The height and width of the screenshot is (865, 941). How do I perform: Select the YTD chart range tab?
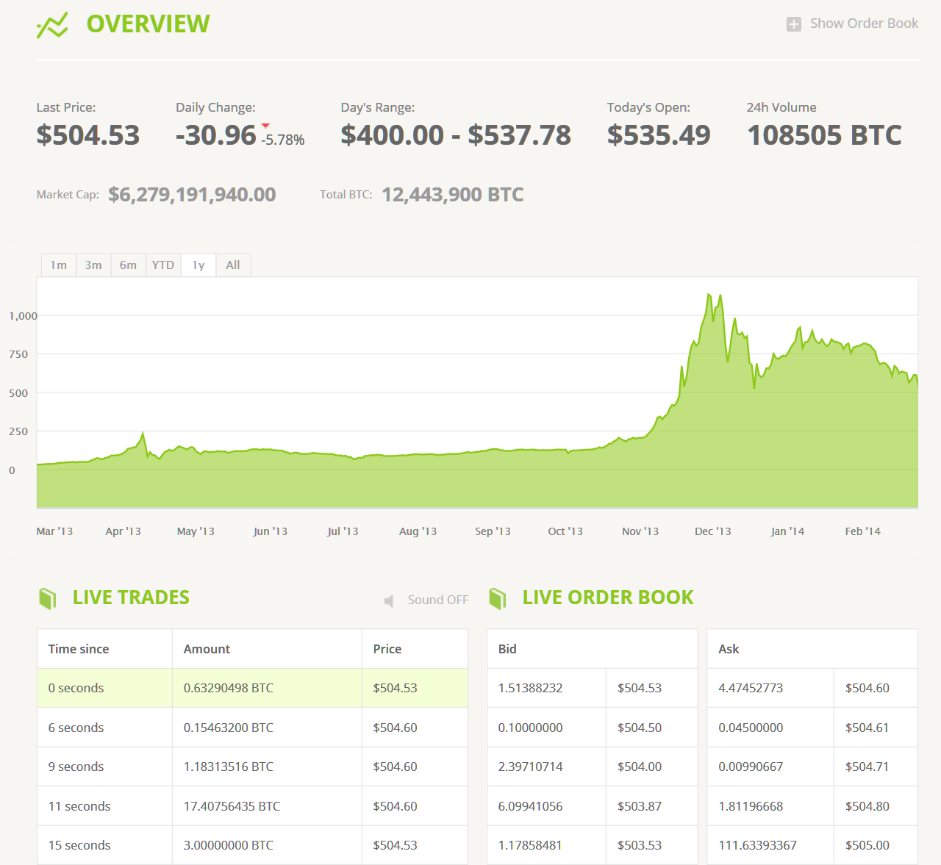pyautogui.click(x=163, y=265)
